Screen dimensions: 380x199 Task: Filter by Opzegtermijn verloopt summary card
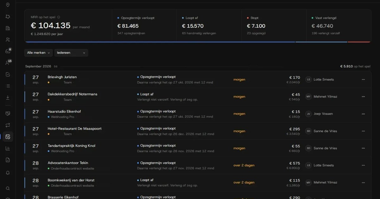pos(144,26)
